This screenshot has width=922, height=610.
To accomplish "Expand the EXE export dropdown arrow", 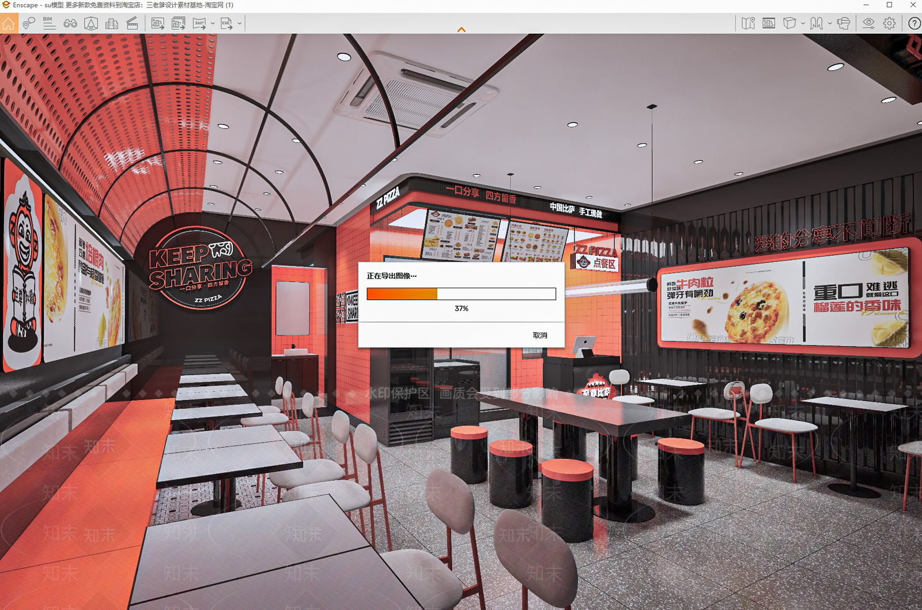I will click(x=240, y=24).
